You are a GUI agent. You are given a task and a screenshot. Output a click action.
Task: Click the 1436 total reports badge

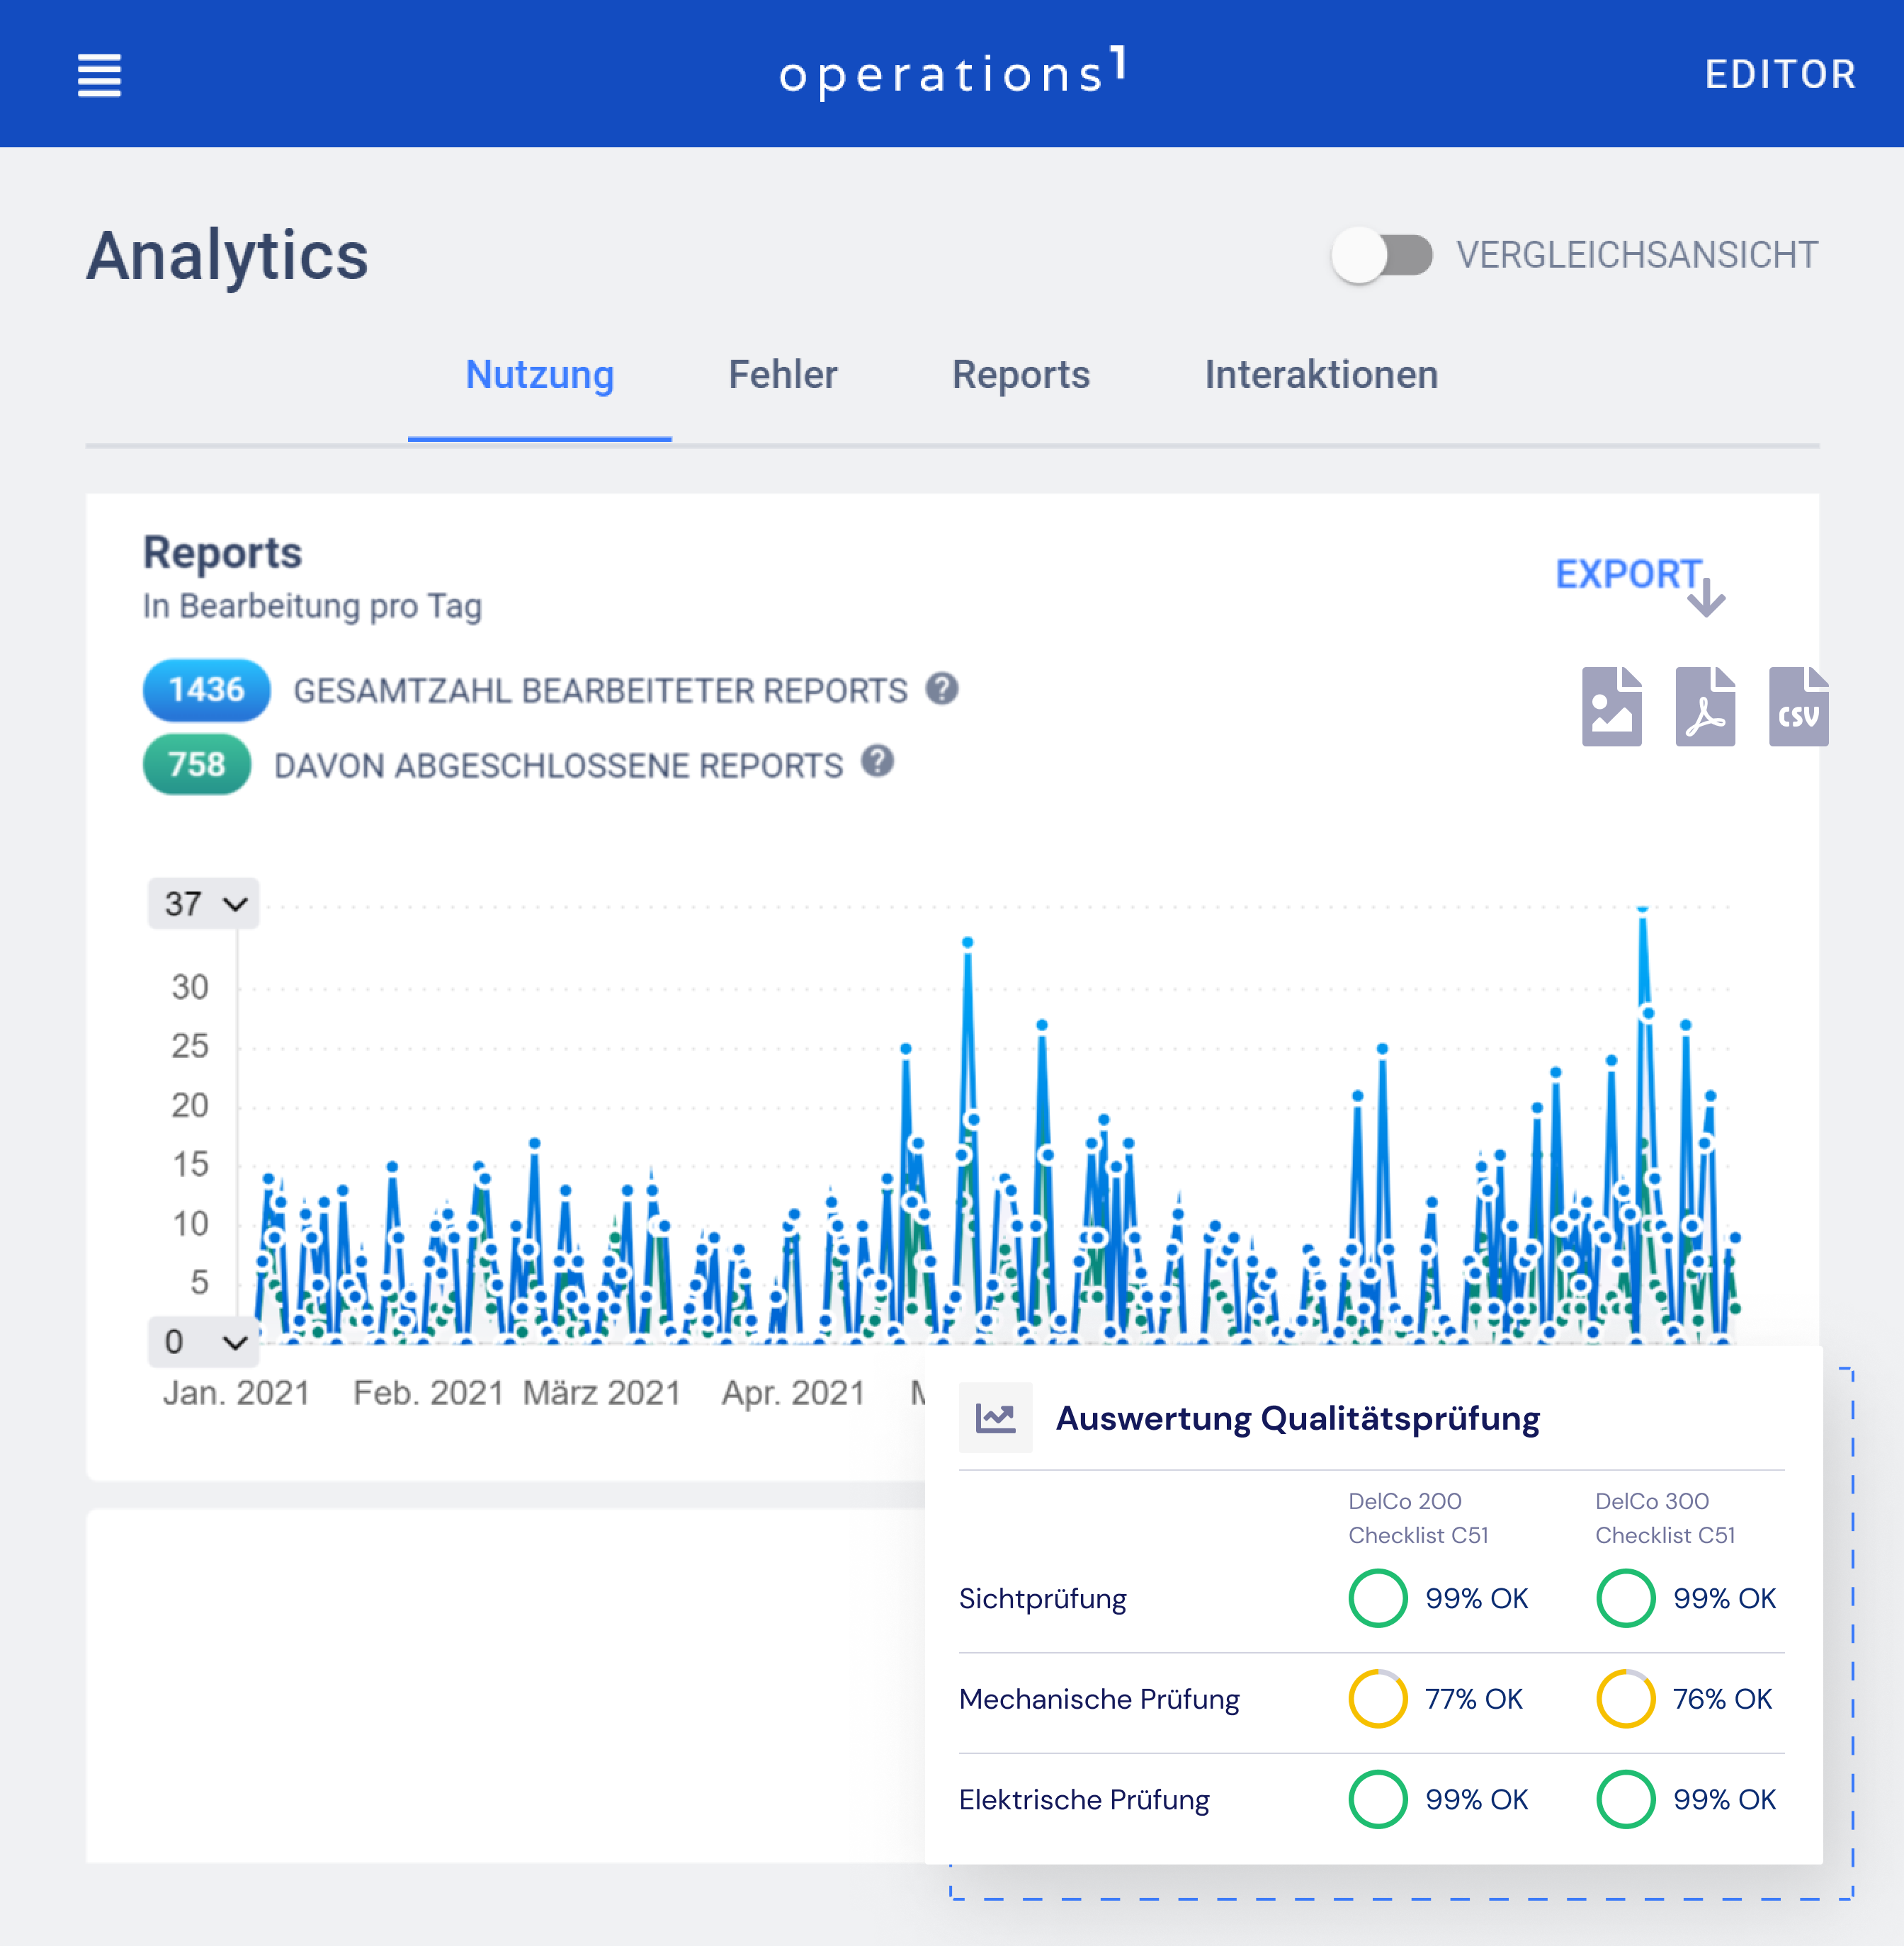[205, 690]
